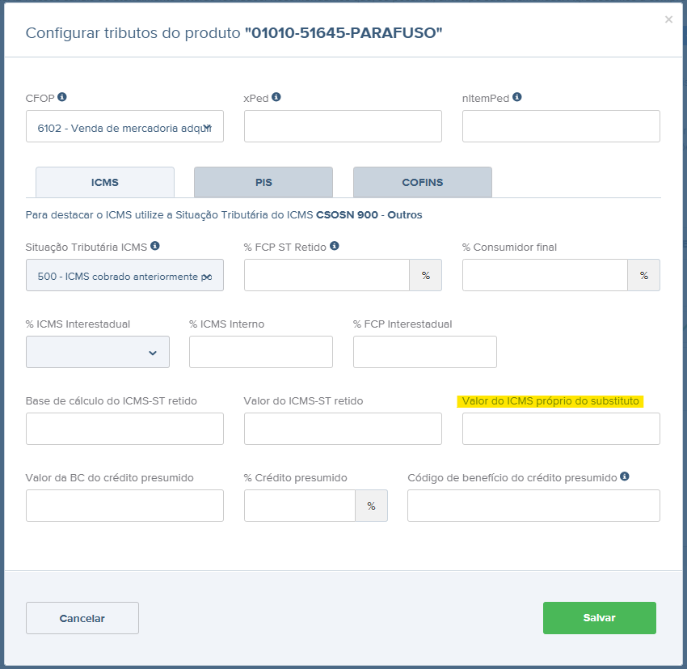This screenshot has height=669, width=687.
Task: Open the CFOP dropdown
Action: [x=124, y=126]
